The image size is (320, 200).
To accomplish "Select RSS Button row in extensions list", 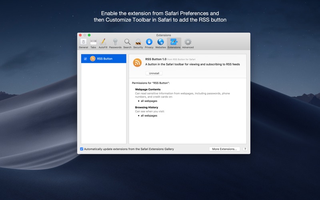I will pyautogui.click(x=104, y=58).
